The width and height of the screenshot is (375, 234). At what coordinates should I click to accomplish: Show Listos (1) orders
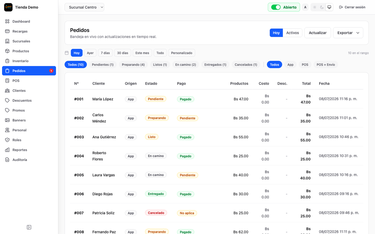(x=160, y=65)
